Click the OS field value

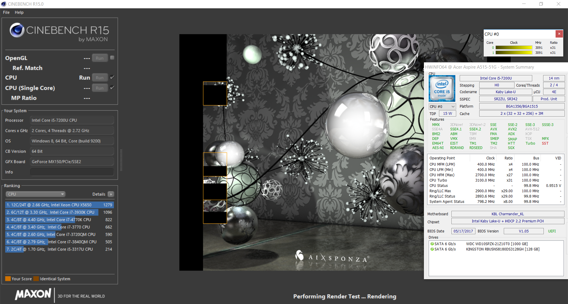[72, 141]
